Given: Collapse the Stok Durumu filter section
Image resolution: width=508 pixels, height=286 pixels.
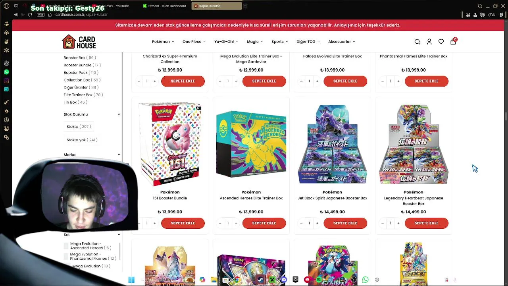Looking at the screenshot, I should point(119,114).
